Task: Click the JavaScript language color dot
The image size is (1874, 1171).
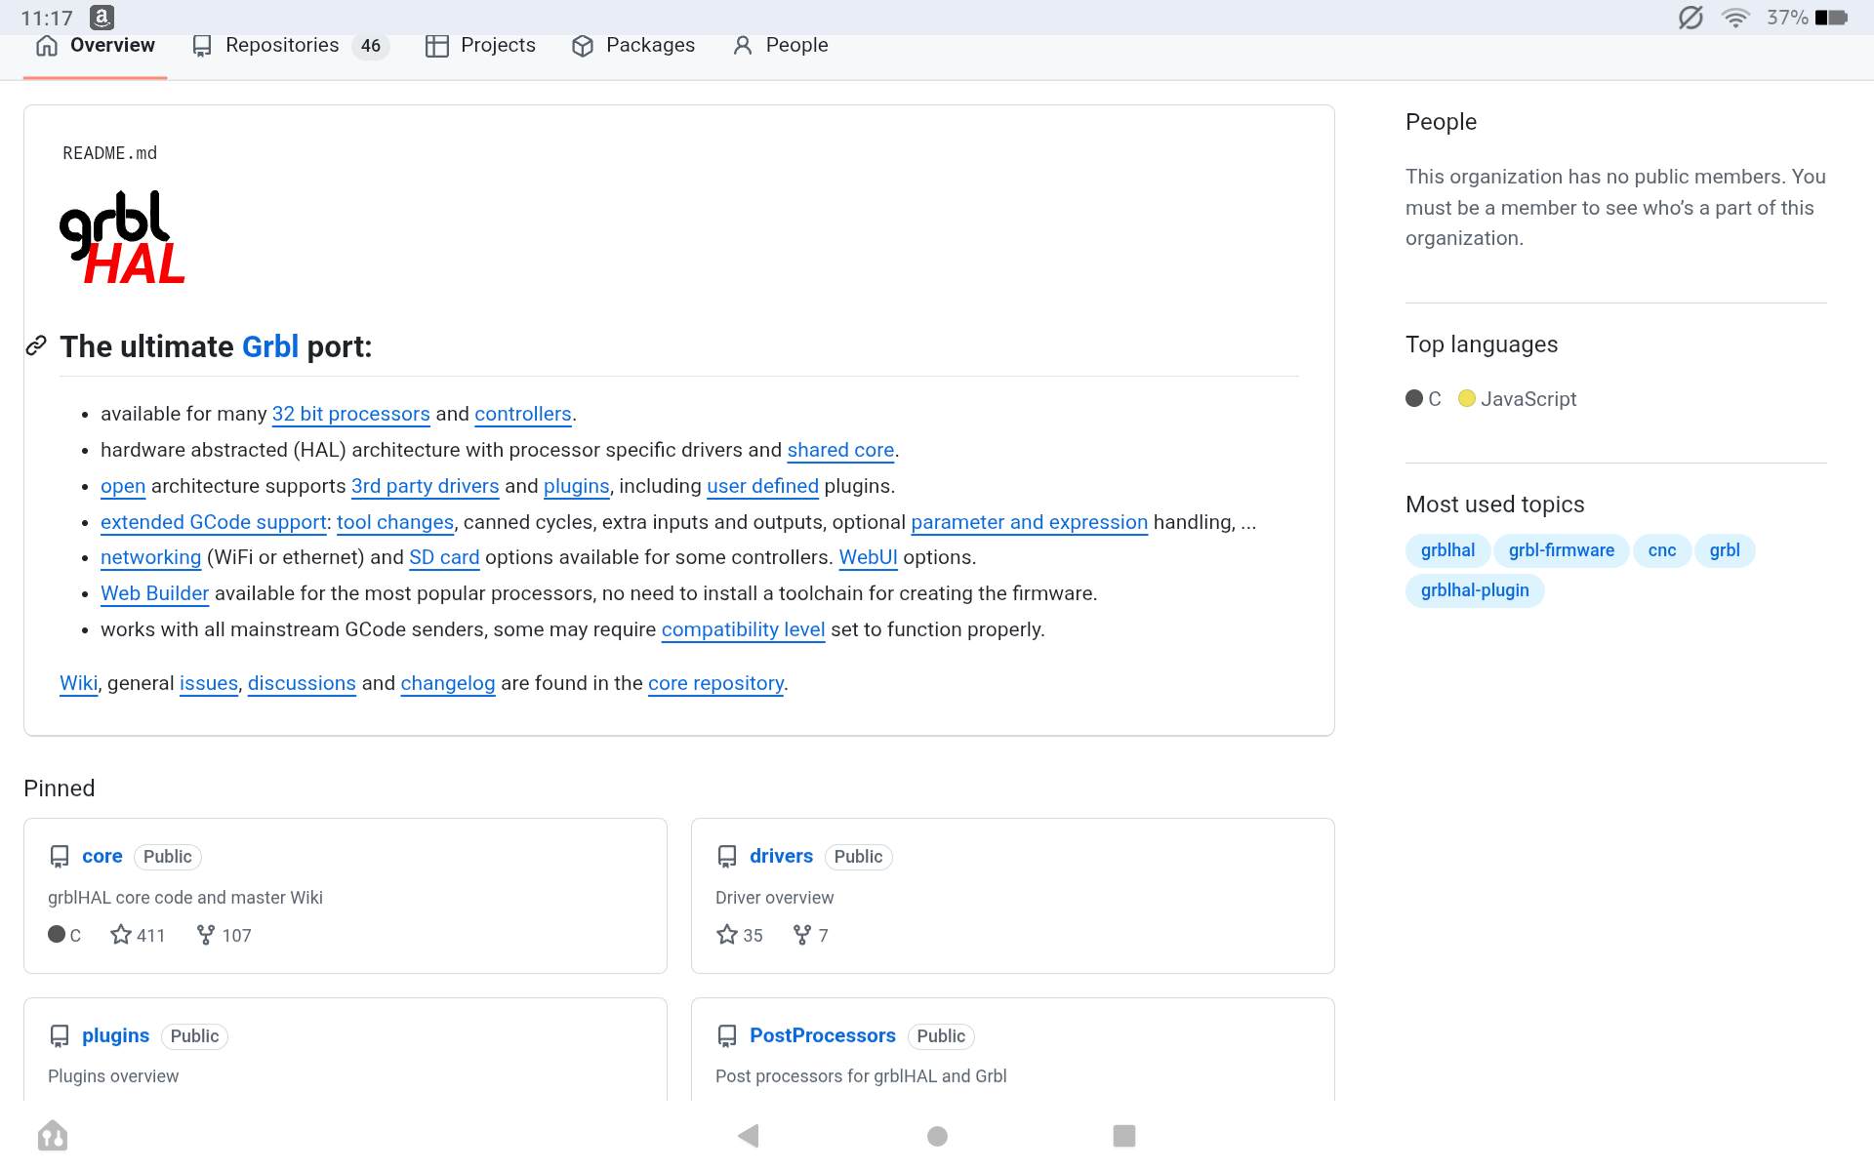Action: click(1467, 398)
